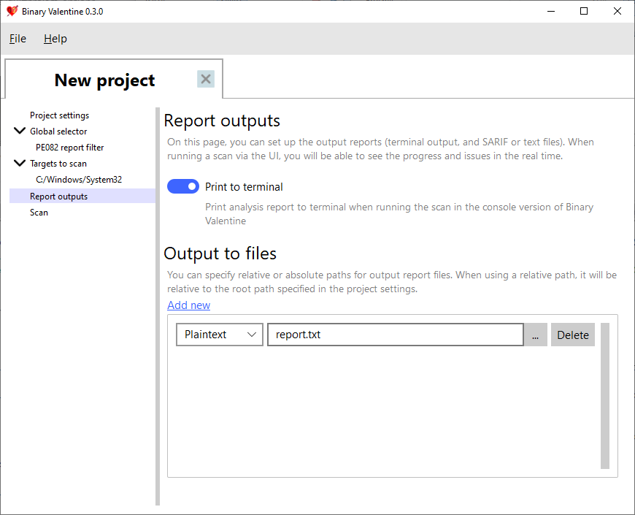Select Targets to scan in sidebar
The image size is (635, 515).
58,164
